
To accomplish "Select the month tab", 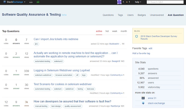I will coord(124,31).
